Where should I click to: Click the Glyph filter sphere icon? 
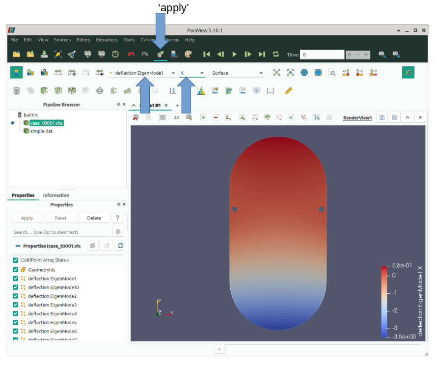(100, 90)
